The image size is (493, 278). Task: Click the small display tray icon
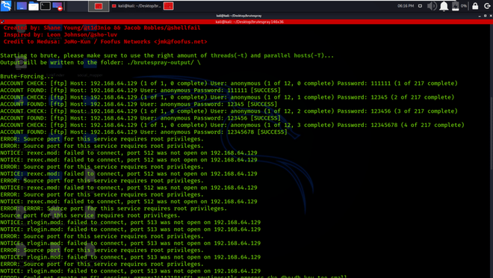tap(420, 6)
